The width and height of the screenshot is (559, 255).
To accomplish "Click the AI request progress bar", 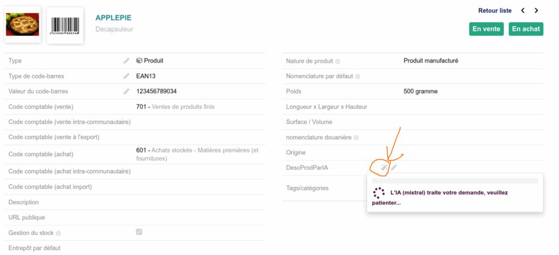I will click(x=455, y=181).
